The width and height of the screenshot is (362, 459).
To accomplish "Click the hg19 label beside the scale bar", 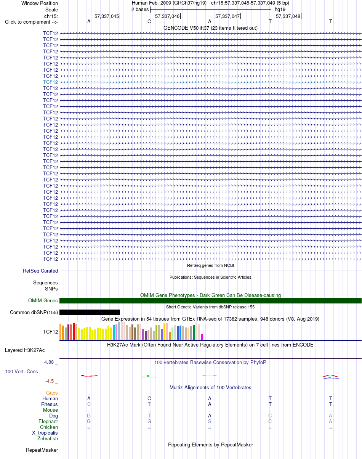I will pos(280,9).
